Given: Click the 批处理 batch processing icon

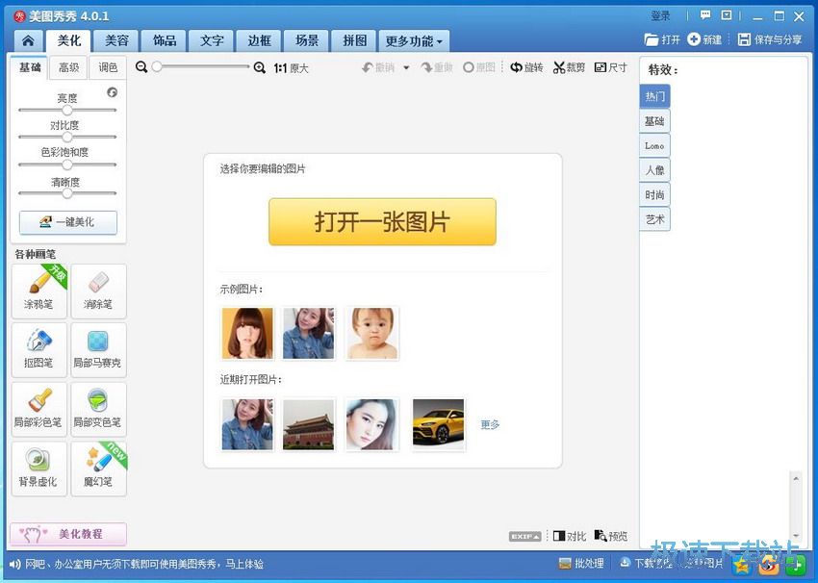Looking at the screenshot, I should (565, 563).
